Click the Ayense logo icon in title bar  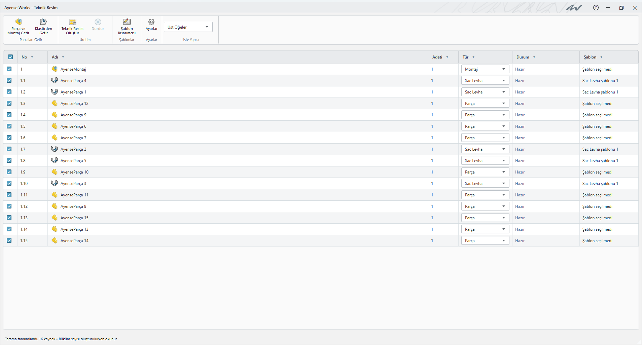click(574, 8)
